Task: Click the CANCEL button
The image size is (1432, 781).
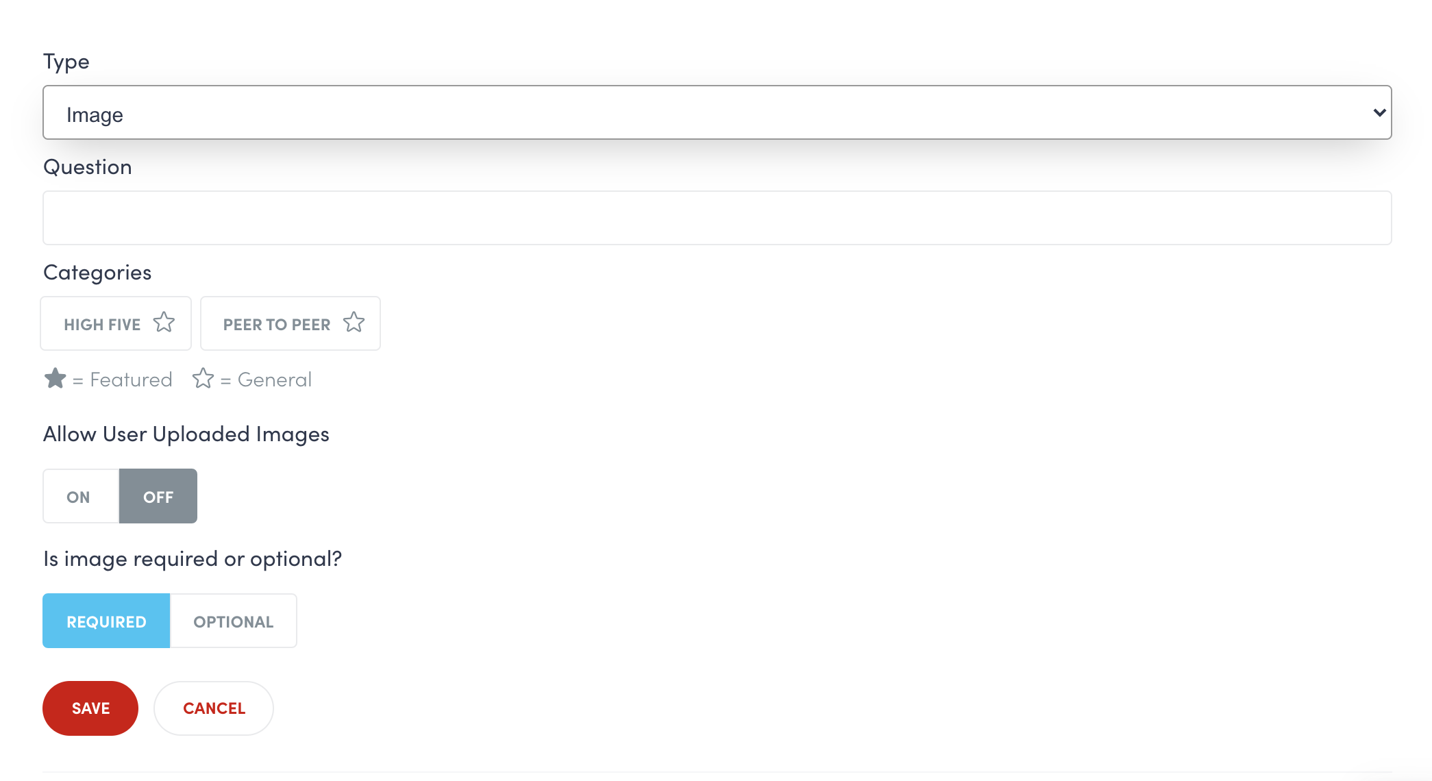Action: (x=214, y=708)
